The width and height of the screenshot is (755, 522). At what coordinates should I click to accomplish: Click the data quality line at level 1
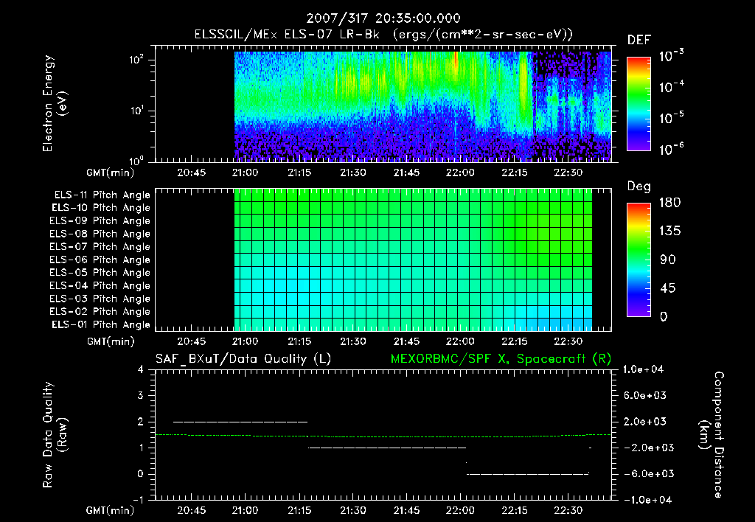387,448
